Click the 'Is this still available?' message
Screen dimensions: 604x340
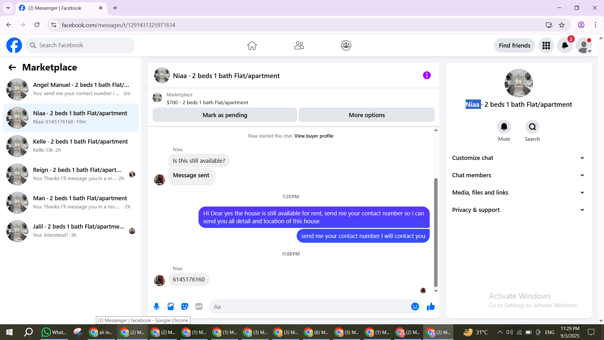tap(199, 161)
